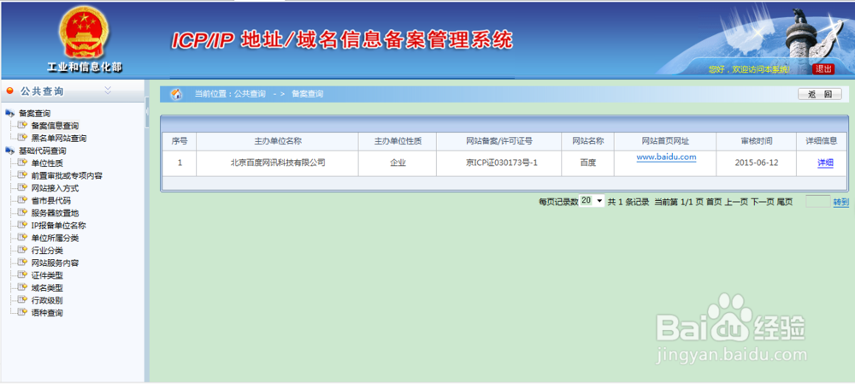Go to 尾页 last page

(785, 202)
